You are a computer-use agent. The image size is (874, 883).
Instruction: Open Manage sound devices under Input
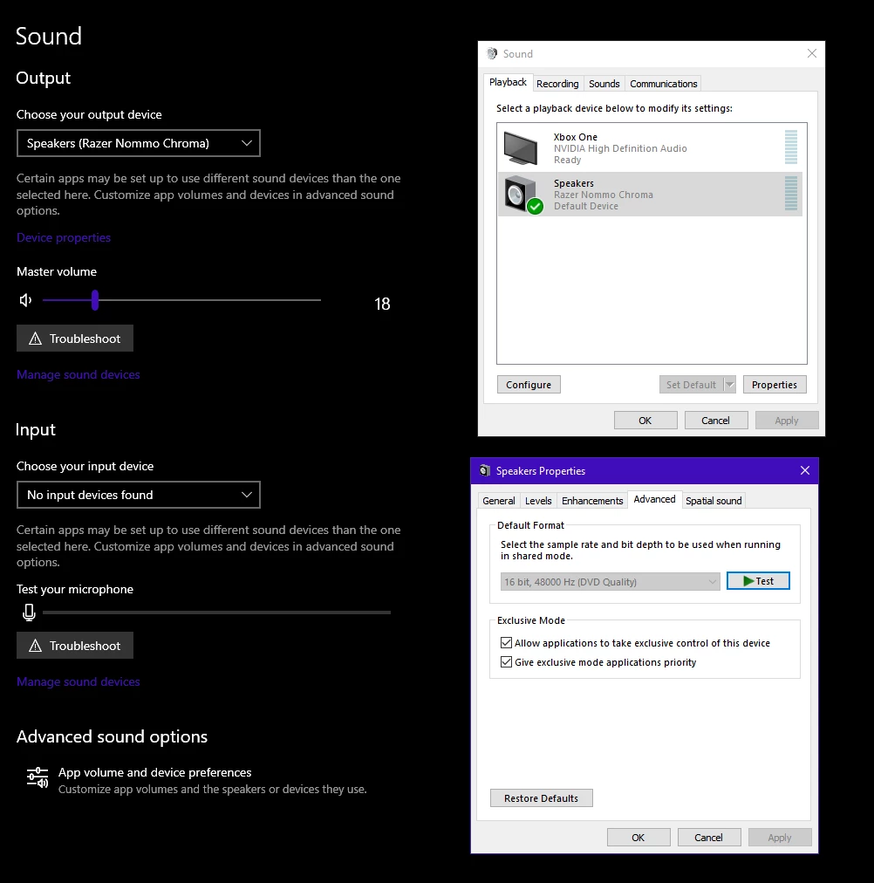(79, 681)
